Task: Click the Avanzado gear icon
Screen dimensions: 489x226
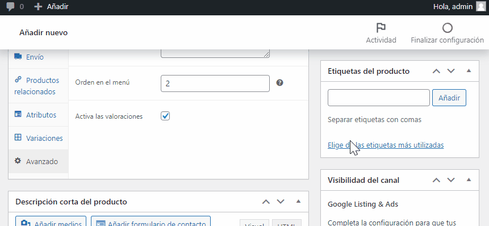Action: click(18, 161)
